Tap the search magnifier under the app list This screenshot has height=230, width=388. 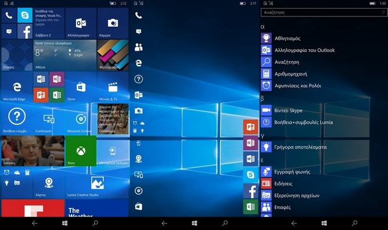(354, 223)
